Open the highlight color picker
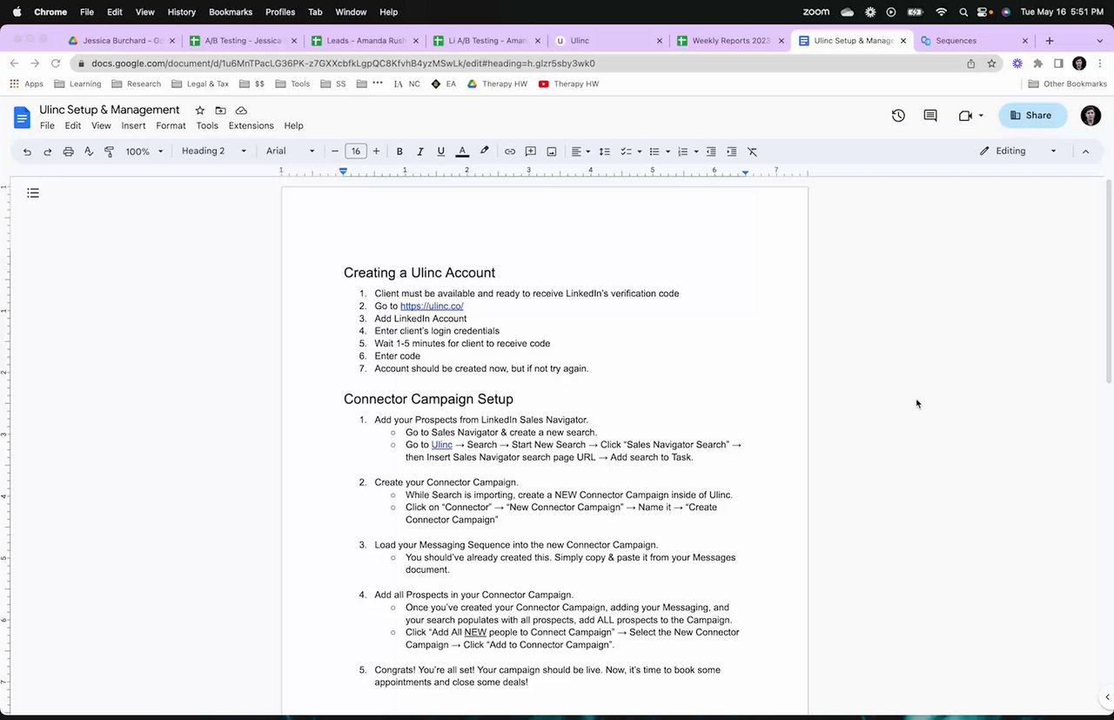 484,151
